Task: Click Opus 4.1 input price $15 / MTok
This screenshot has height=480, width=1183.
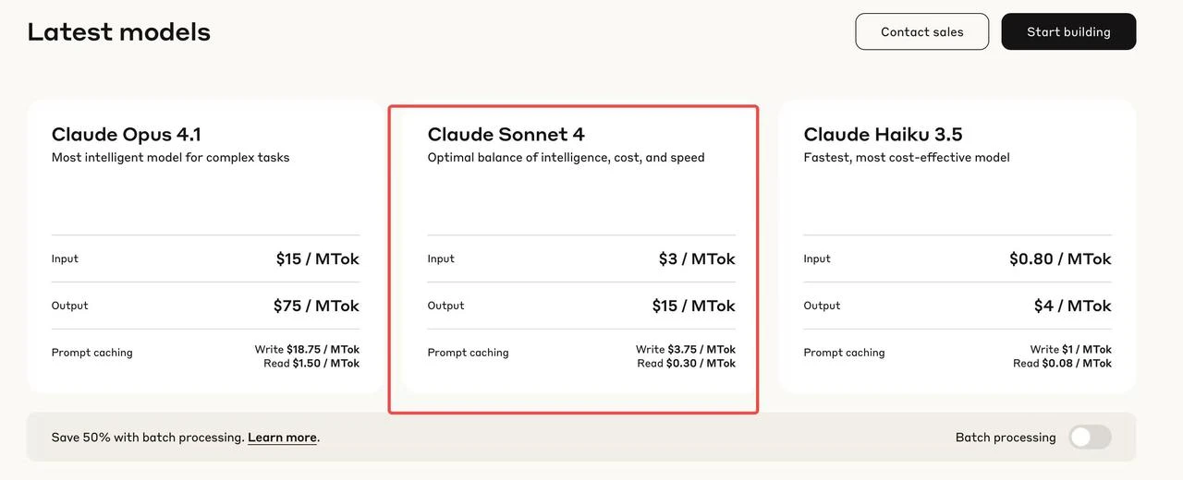Action: [x=317, y=259]
